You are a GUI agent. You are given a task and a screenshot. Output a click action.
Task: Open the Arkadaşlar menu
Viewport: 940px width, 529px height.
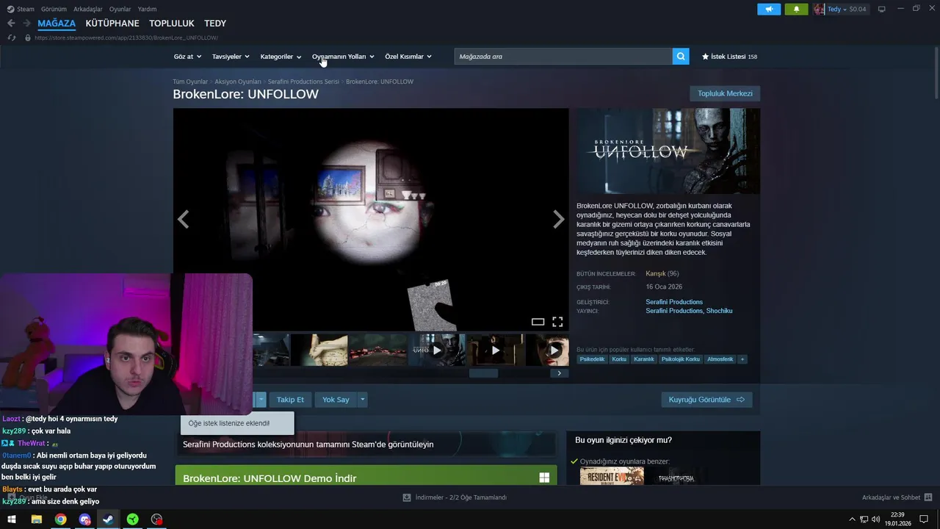88,10
